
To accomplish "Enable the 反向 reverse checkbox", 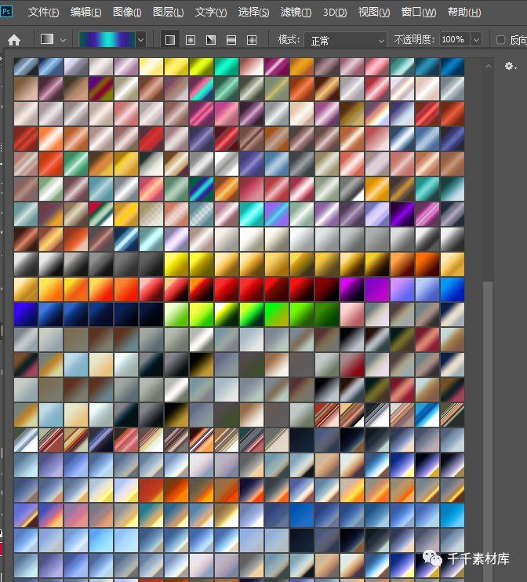I will (x=500, y=40).
